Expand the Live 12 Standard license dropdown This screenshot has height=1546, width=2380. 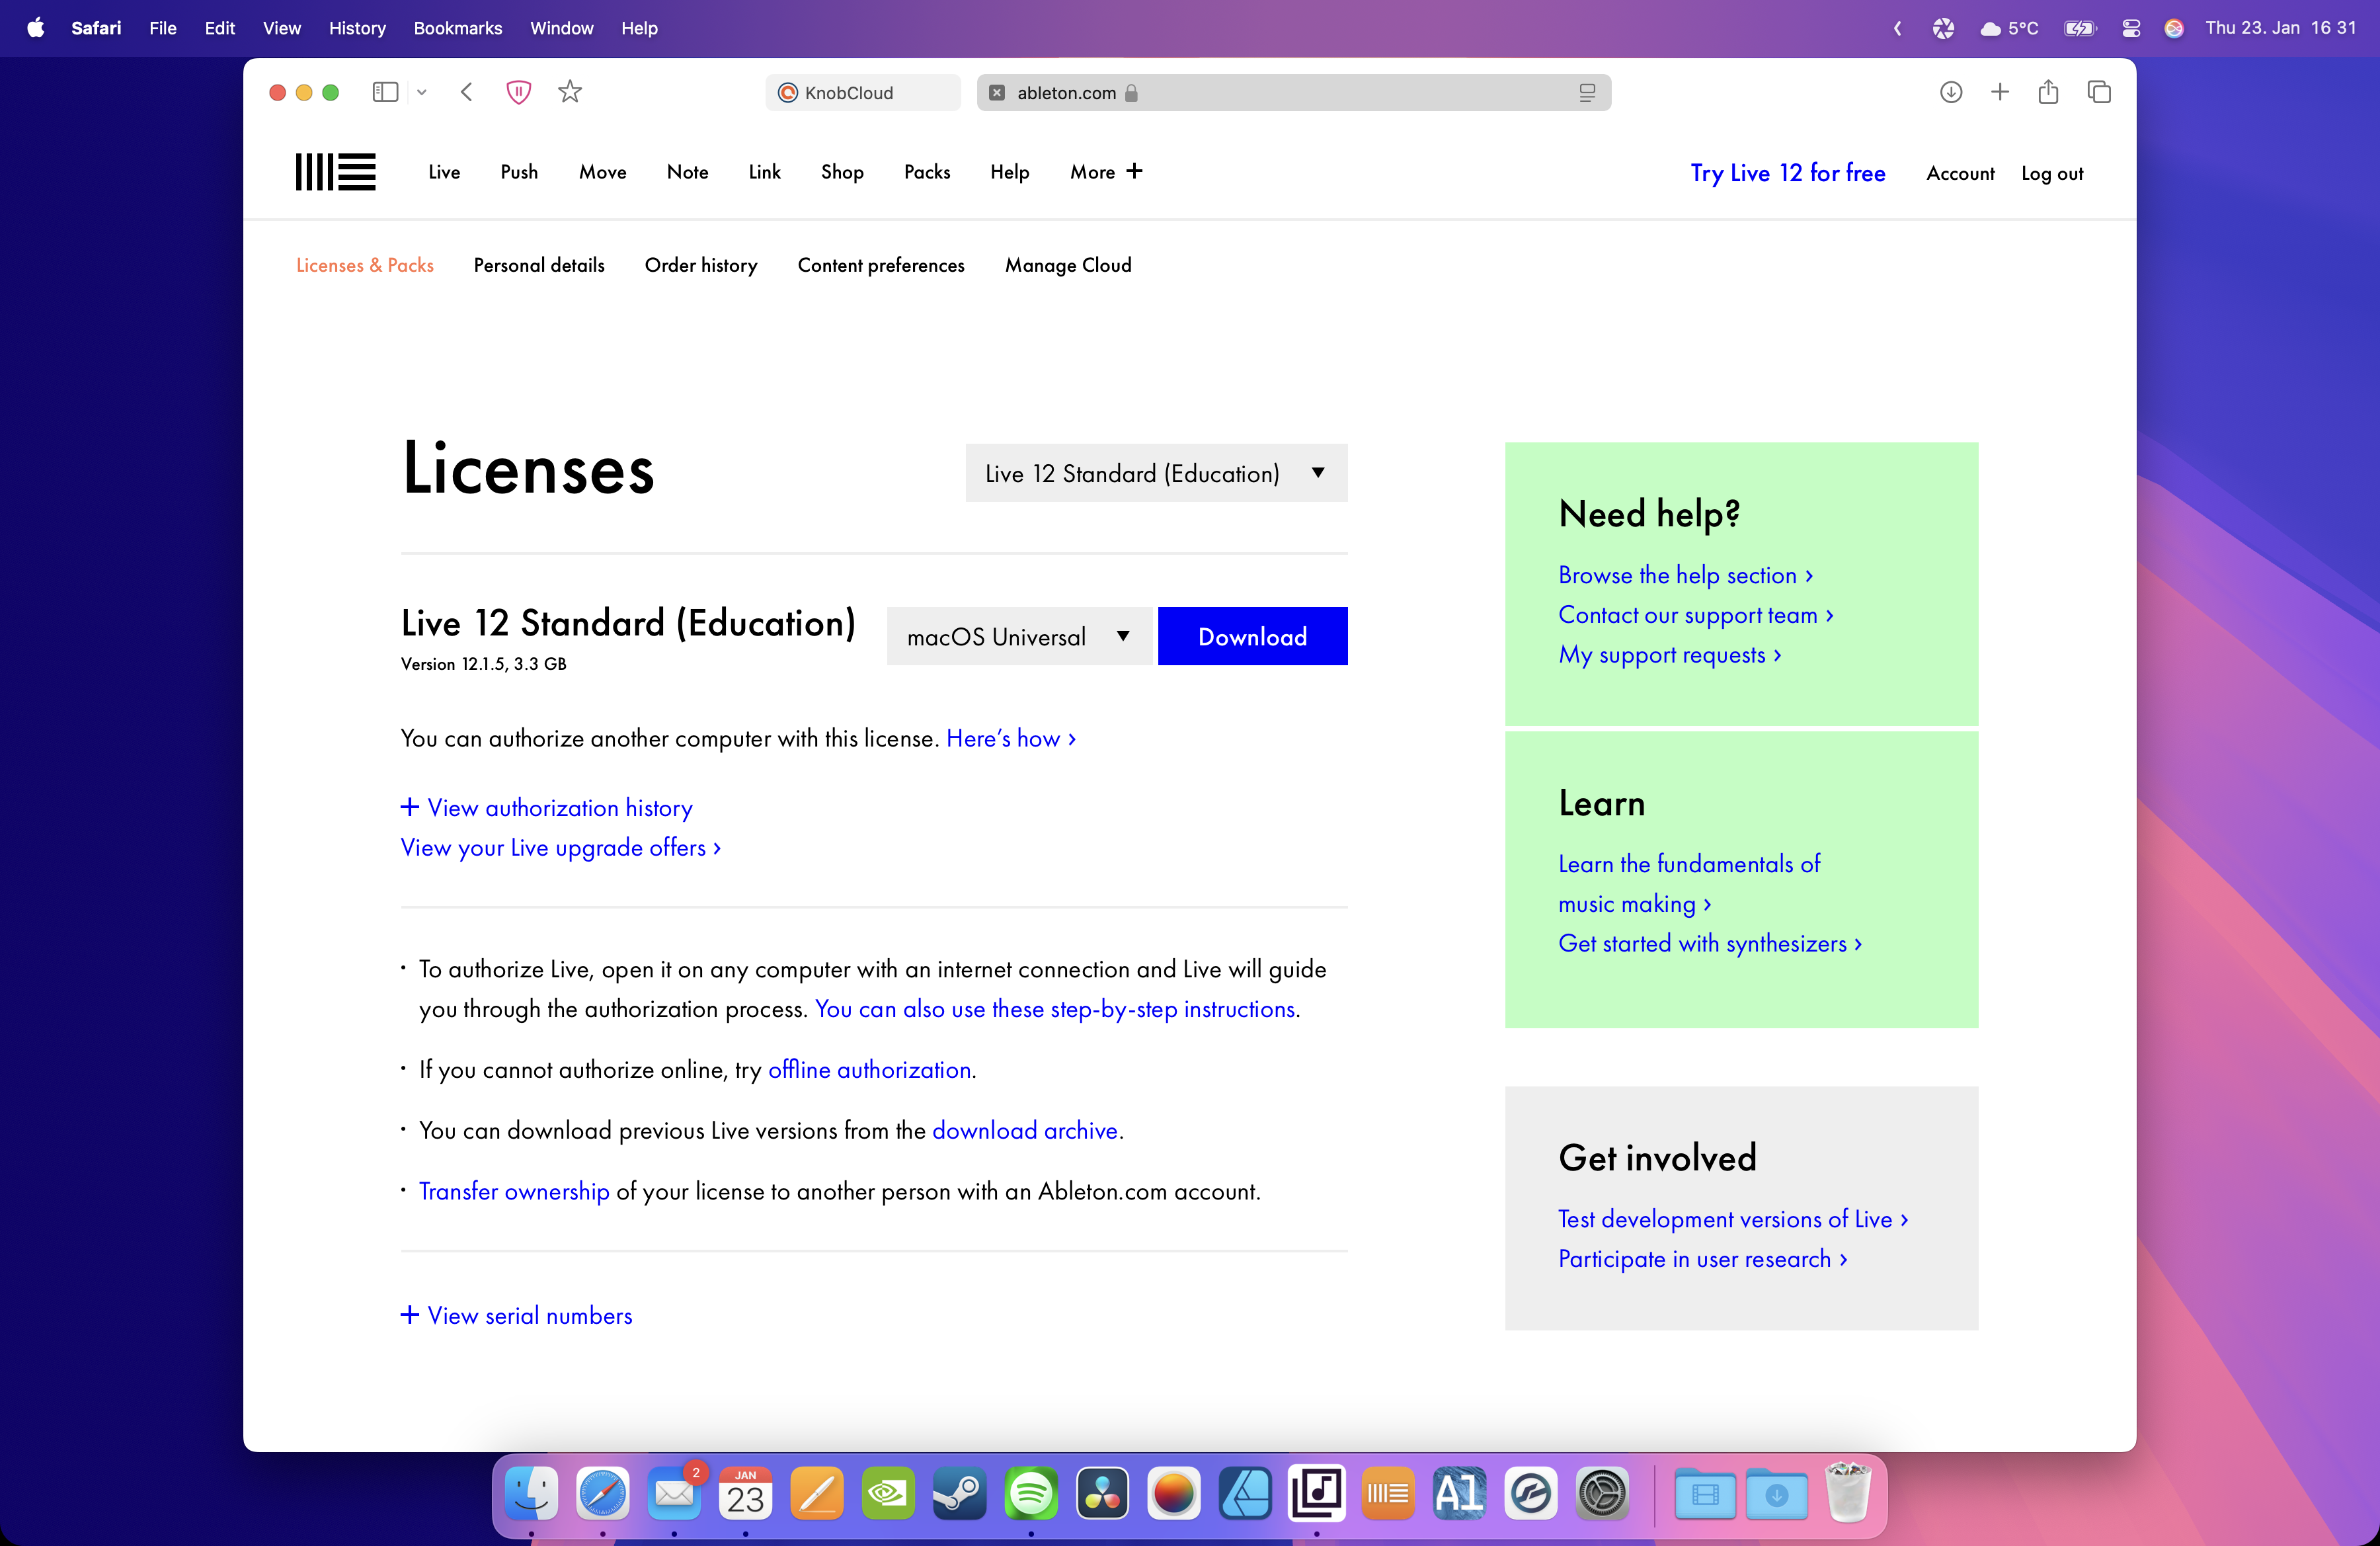click(x=1154, y=472)
